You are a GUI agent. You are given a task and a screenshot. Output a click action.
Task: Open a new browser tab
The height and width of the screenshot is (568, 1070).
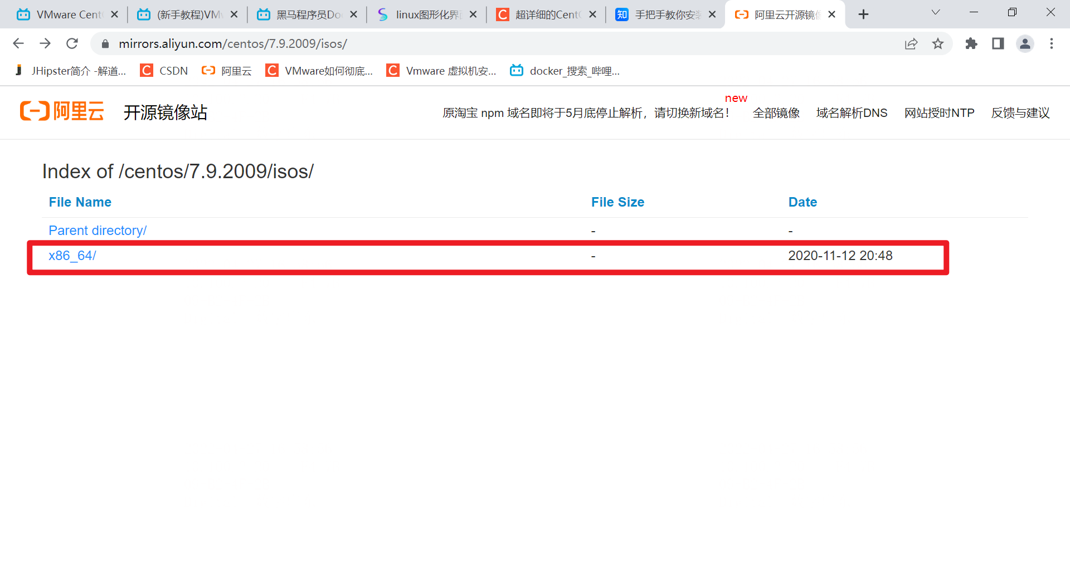[x=863, y=14]
